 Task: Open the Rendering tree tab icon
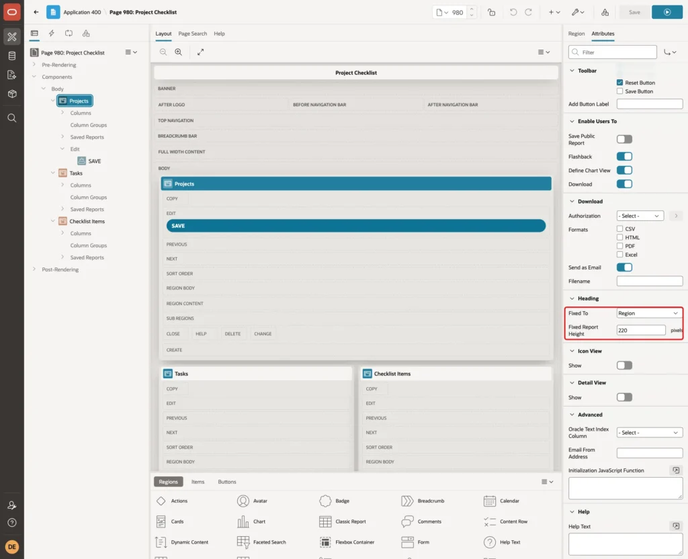coord(34,34)
